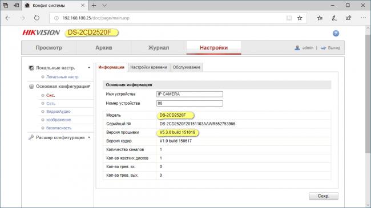Click the Сохр. save button

tap(324, 196)
